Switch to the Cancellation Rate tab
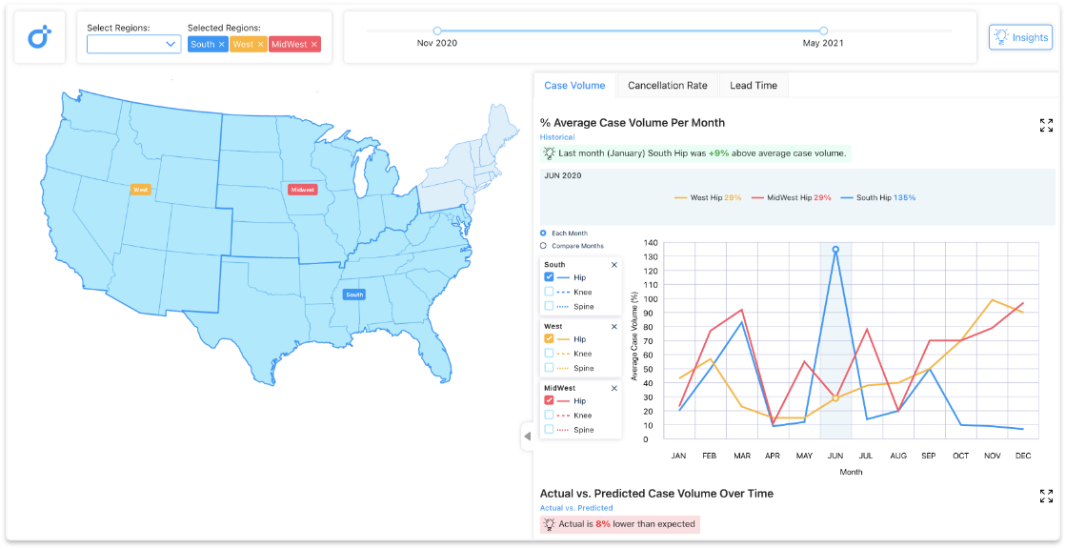Image resolution: width=1066 pixels, height=549 pixels. click(667, 85)
